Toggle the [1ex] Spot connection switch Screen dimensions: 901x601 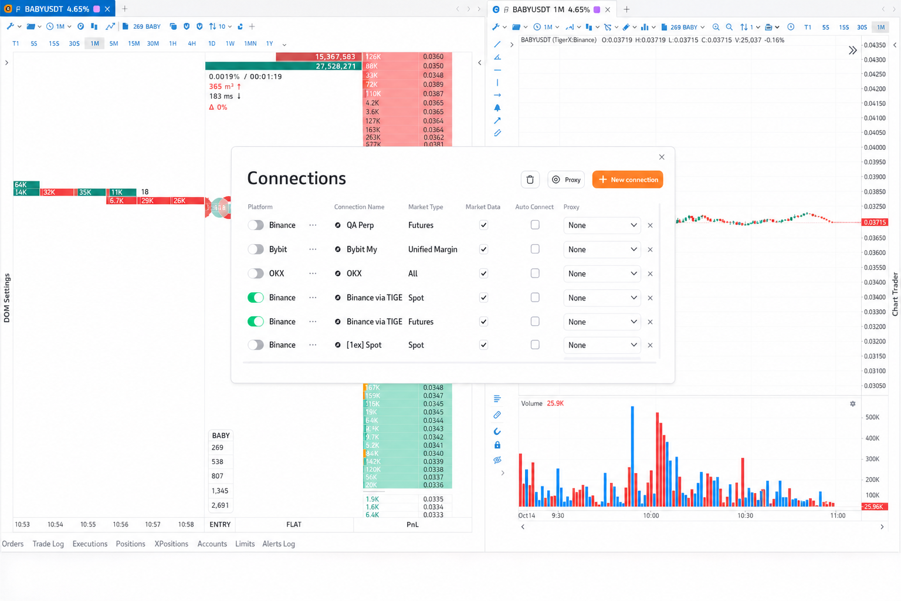[256, 345]
